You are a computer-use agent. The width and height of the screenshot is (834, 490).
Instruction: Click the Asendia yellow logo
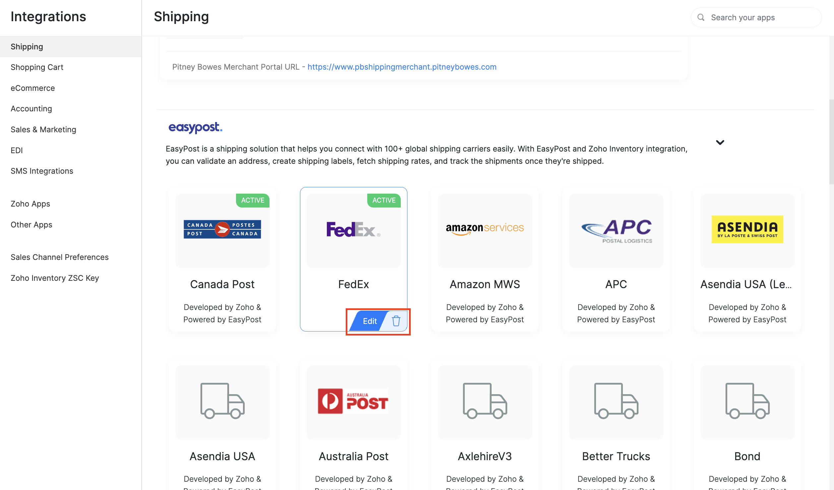747,229
